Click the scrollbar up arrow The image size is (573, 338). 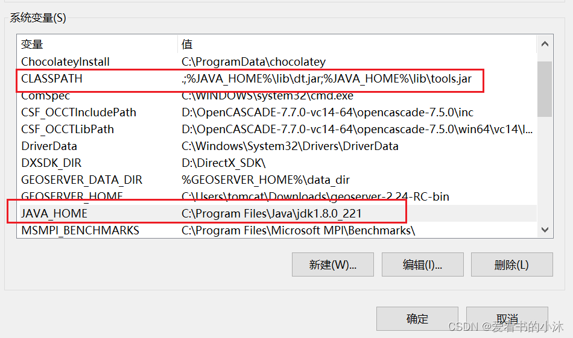tap(545, 44)
